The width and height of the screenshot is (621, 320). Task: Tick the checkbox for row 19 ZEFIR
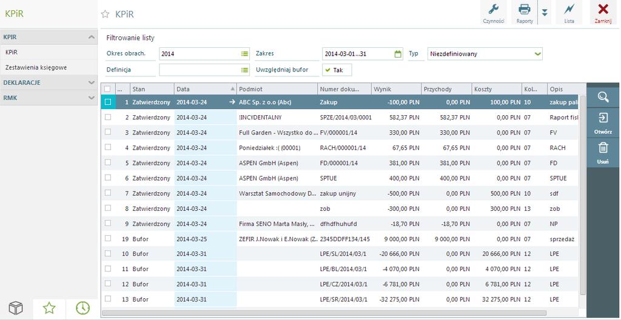tap(108, 238)
